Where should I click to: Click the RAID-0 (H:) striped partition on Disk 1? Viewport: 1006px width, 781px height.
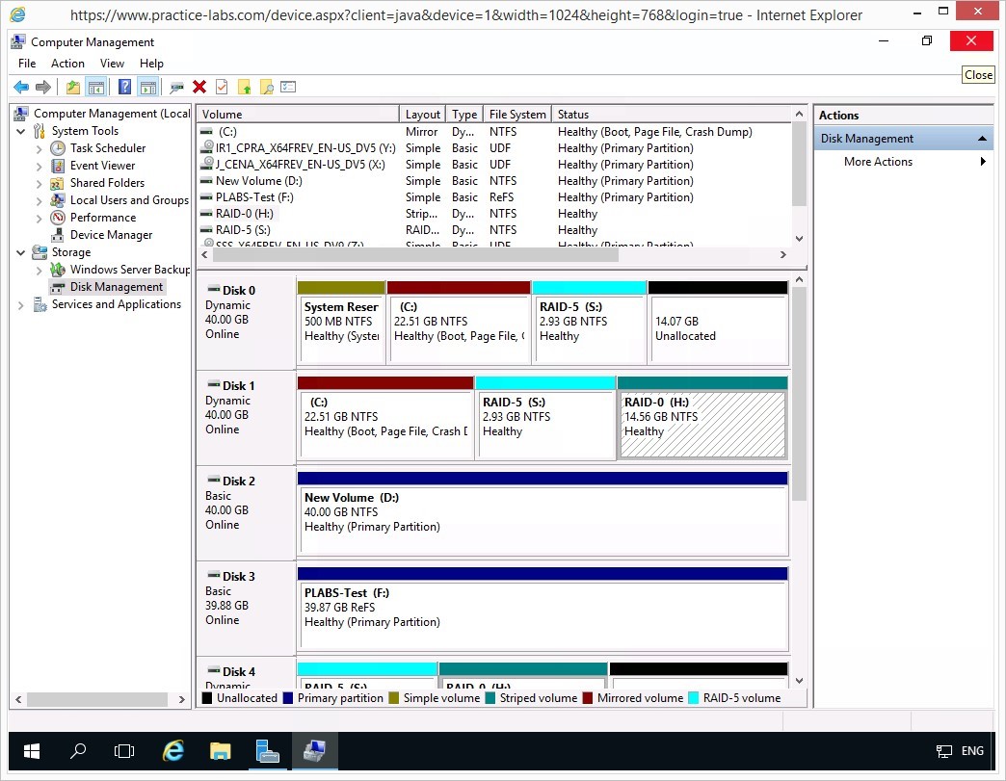pos(702,424)
